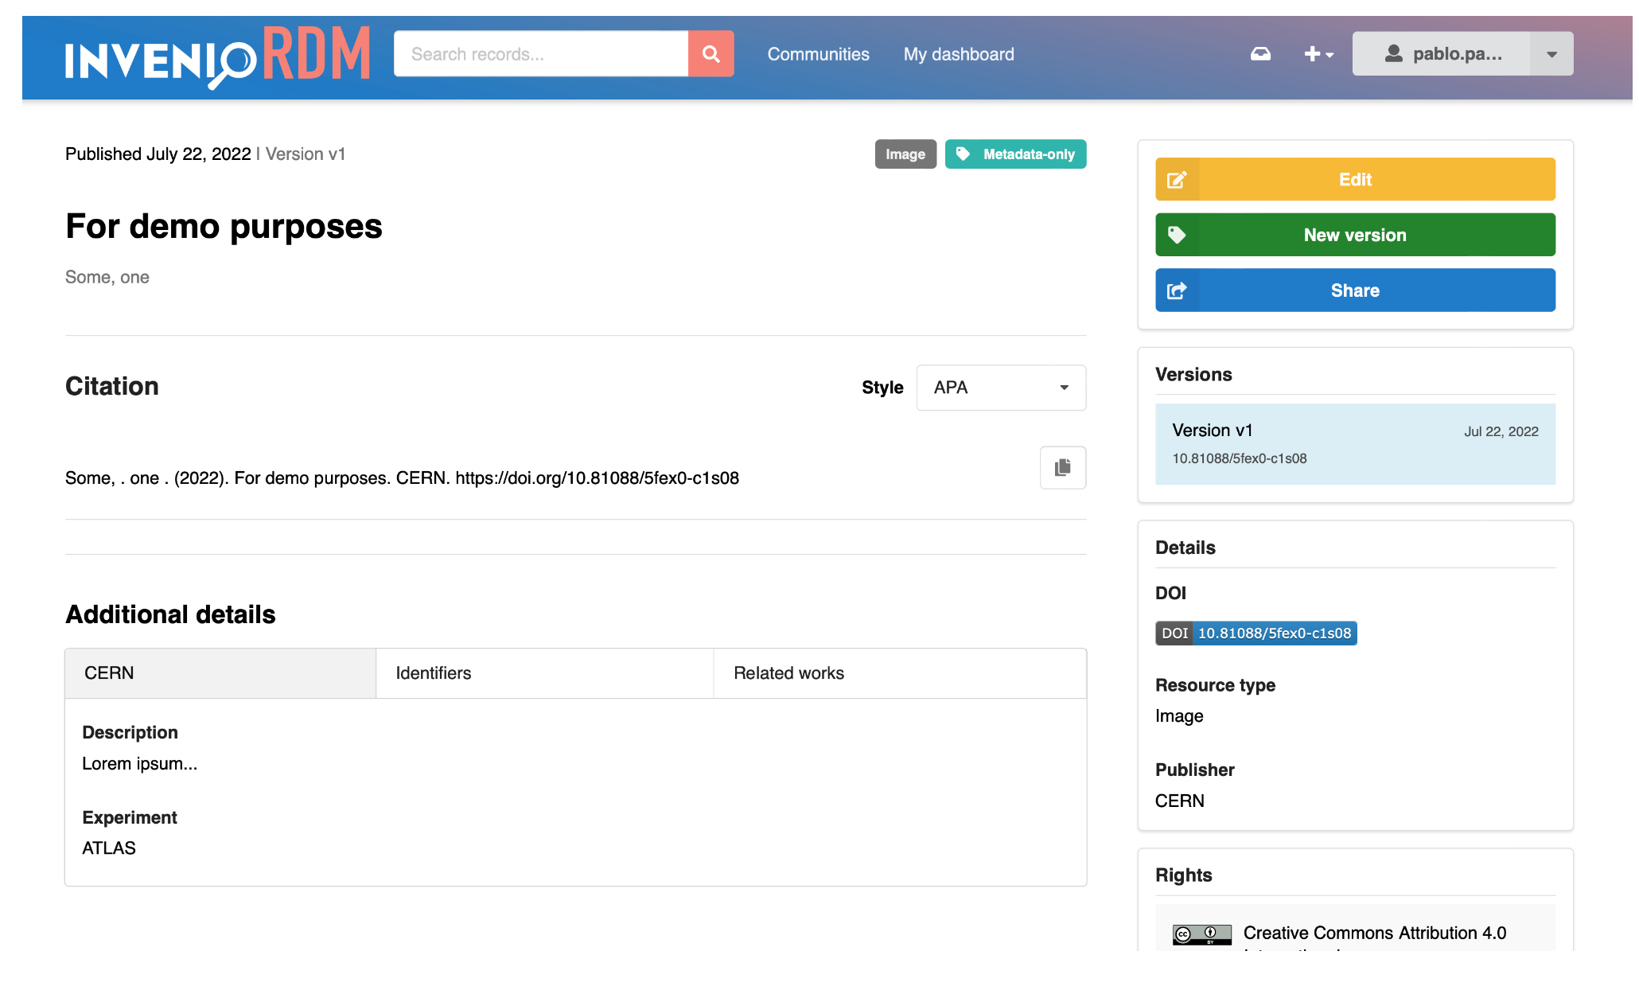Click the Metadata-only tag badge

1015,154
